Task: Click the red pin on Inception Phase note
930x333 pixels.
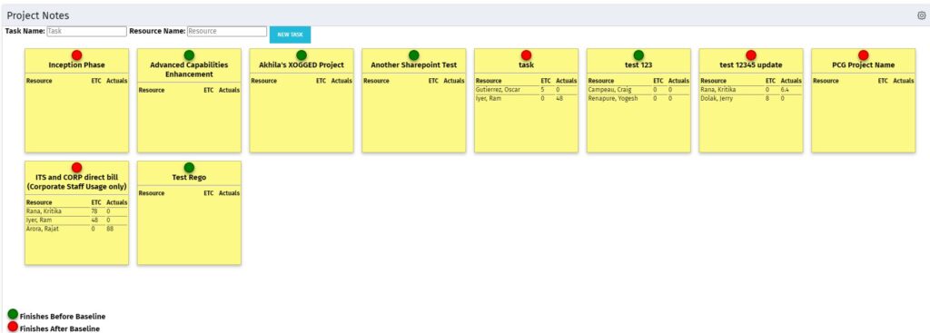Action: [x=76, y=55]
